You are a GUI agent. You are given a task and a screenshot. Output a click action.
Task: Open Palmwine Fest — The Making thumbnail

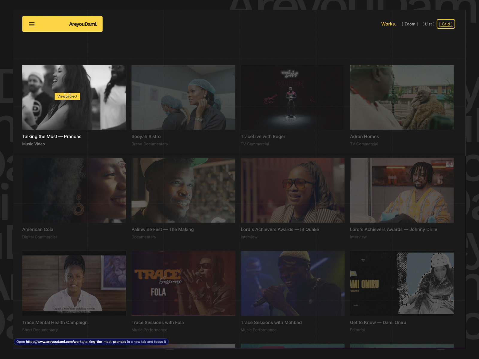[183, 190]
